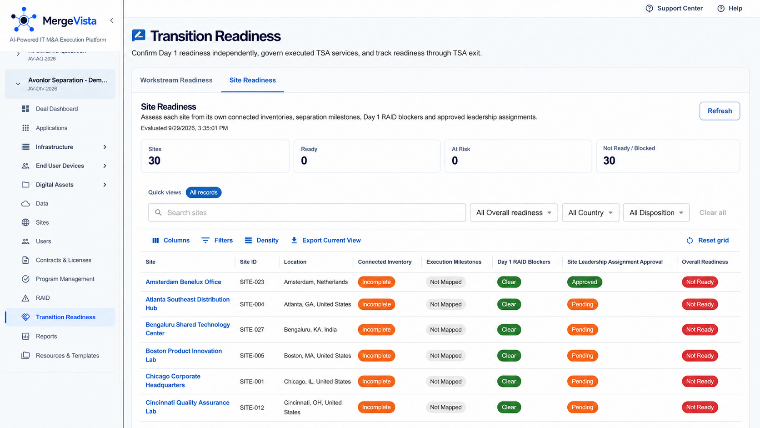The width and height of the screenshot is (760, 428).
Task: Click the MergeVista logo icon
Action: pyautogui.click(x=24, y=20)
